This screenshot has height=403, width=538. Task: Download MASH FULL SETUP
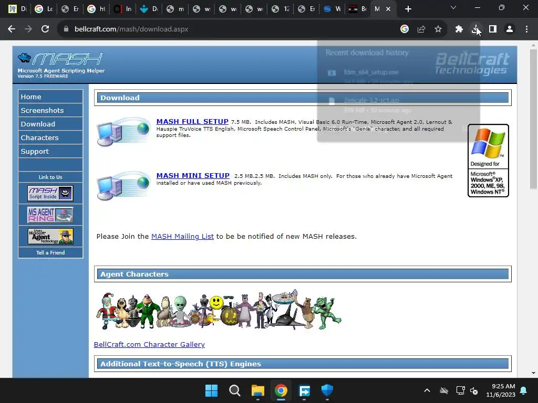(x=192, y=122)
